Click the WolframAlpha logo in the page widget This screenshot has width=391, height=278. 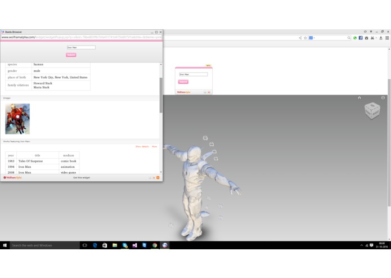[x=183, y=92]
